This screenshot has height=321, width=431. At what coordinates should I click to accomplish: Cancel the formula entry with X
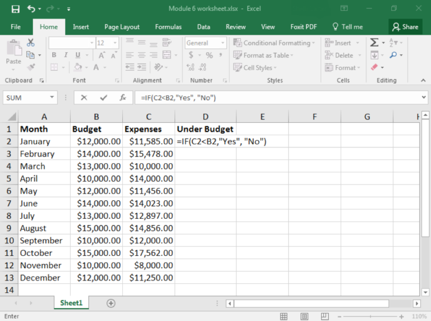click(x=84, y=98)
